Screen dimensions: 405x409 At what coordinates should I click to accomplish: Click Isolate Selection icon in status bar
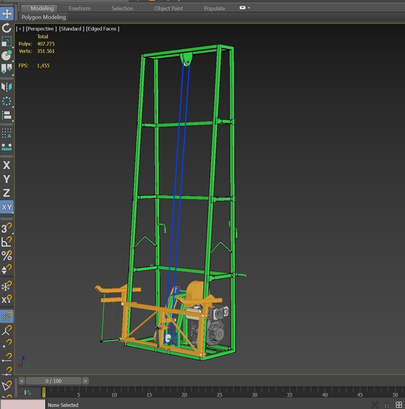click(374, 405)
